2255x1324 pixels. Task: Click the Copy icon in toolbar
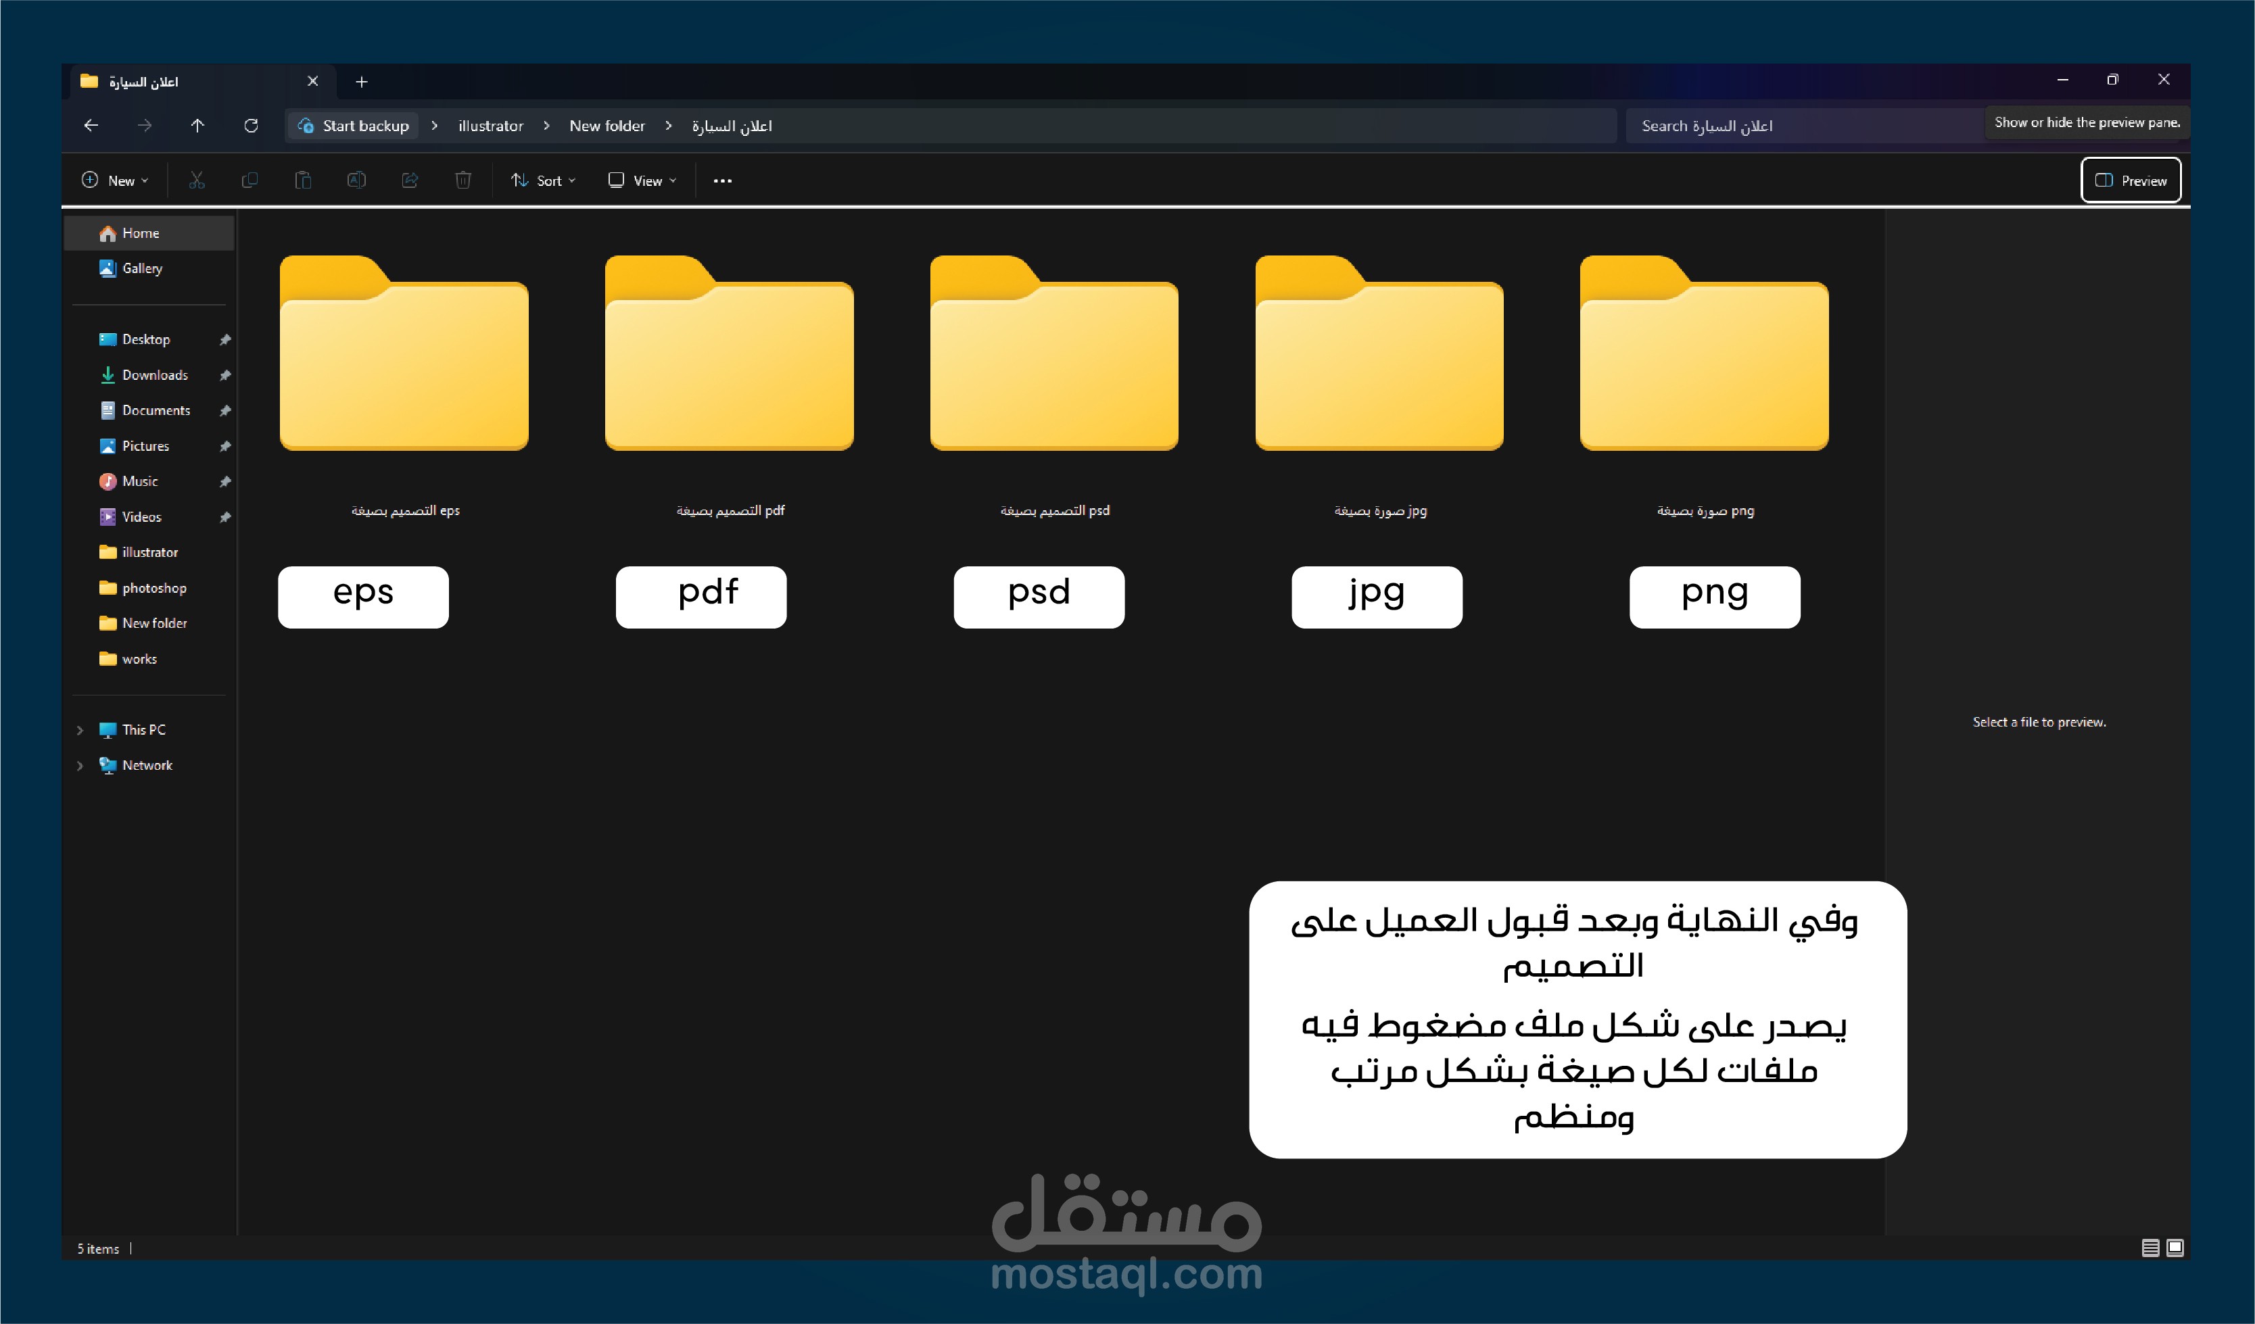[x=250, y=180]
